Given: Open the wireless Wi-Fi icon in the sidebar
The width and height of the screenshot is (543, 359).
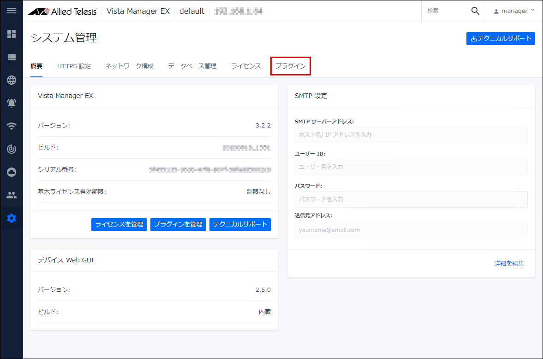Looking at the screenshot, I should [12, 126].
